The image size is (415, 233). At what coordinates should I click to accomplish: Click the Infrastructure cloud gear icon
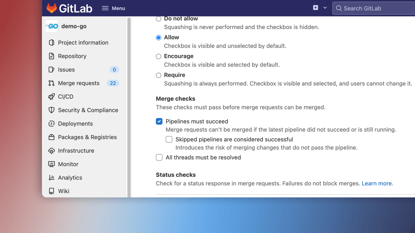pos(51,151)
